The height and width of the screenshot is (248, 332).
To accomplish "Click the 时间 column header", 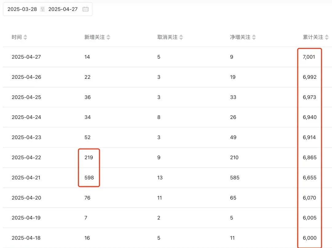I will pos(17,37).
